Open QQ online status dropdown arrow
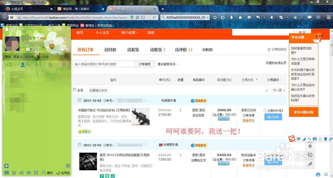333x178 pixels. [38, 38]
